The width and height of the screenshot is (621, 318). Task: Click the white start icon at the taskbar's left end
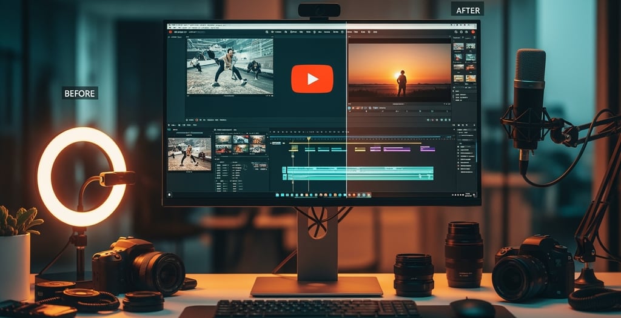tap(170, 194)
